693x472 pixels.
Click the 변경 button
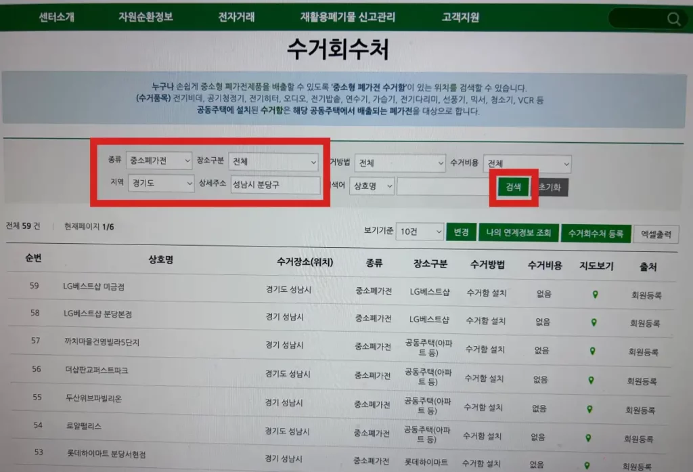tap(461, 232)
